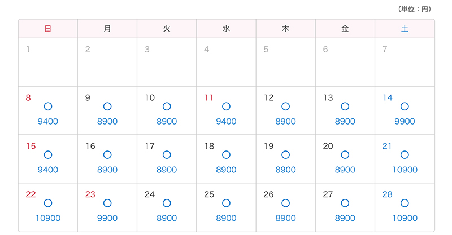Click the 9400 price on day 8
Screen dimensions: 452x235
48,122
